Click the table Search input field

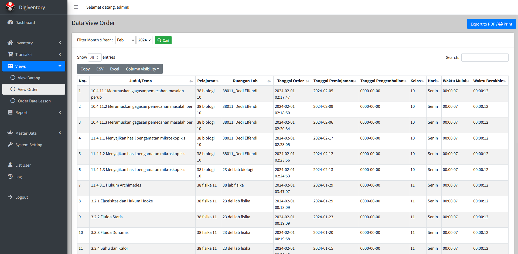(x=485, y=58)
